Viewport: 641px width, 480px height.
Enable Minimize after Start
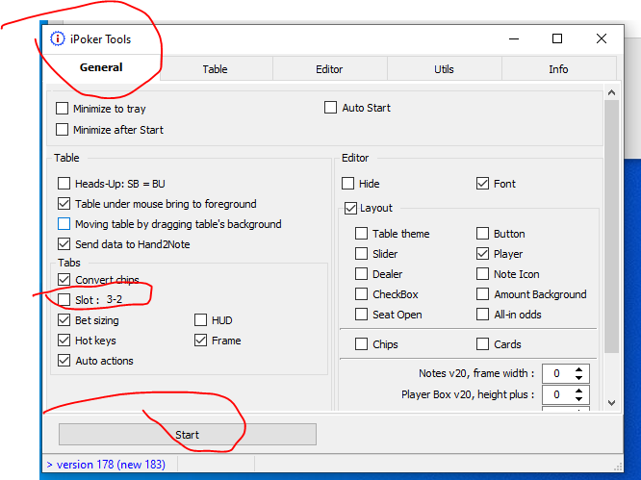click(x=63, y=130)
